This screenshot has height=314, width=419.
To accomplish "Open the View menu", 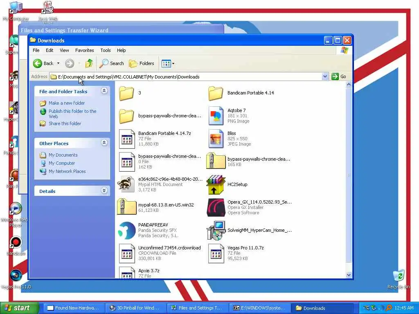I will (64, 50).
